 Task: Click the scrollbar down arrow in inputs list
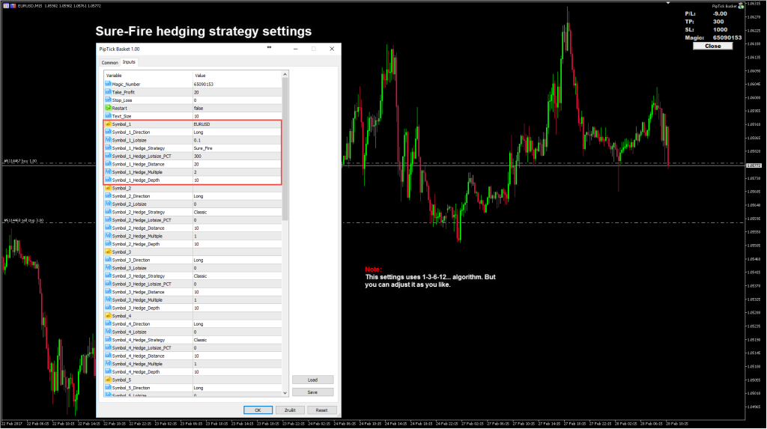285,393
